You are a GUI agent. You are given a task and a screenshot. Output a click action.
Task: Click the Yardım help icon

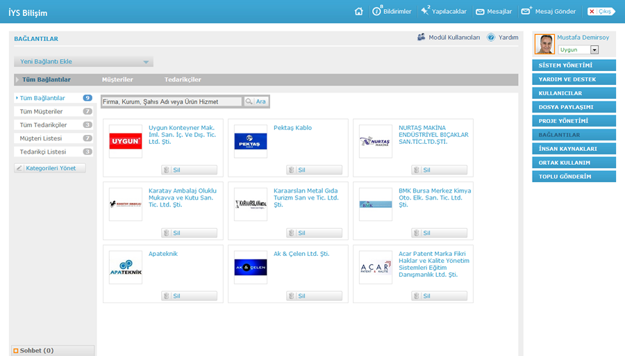(x=491, y=38)
